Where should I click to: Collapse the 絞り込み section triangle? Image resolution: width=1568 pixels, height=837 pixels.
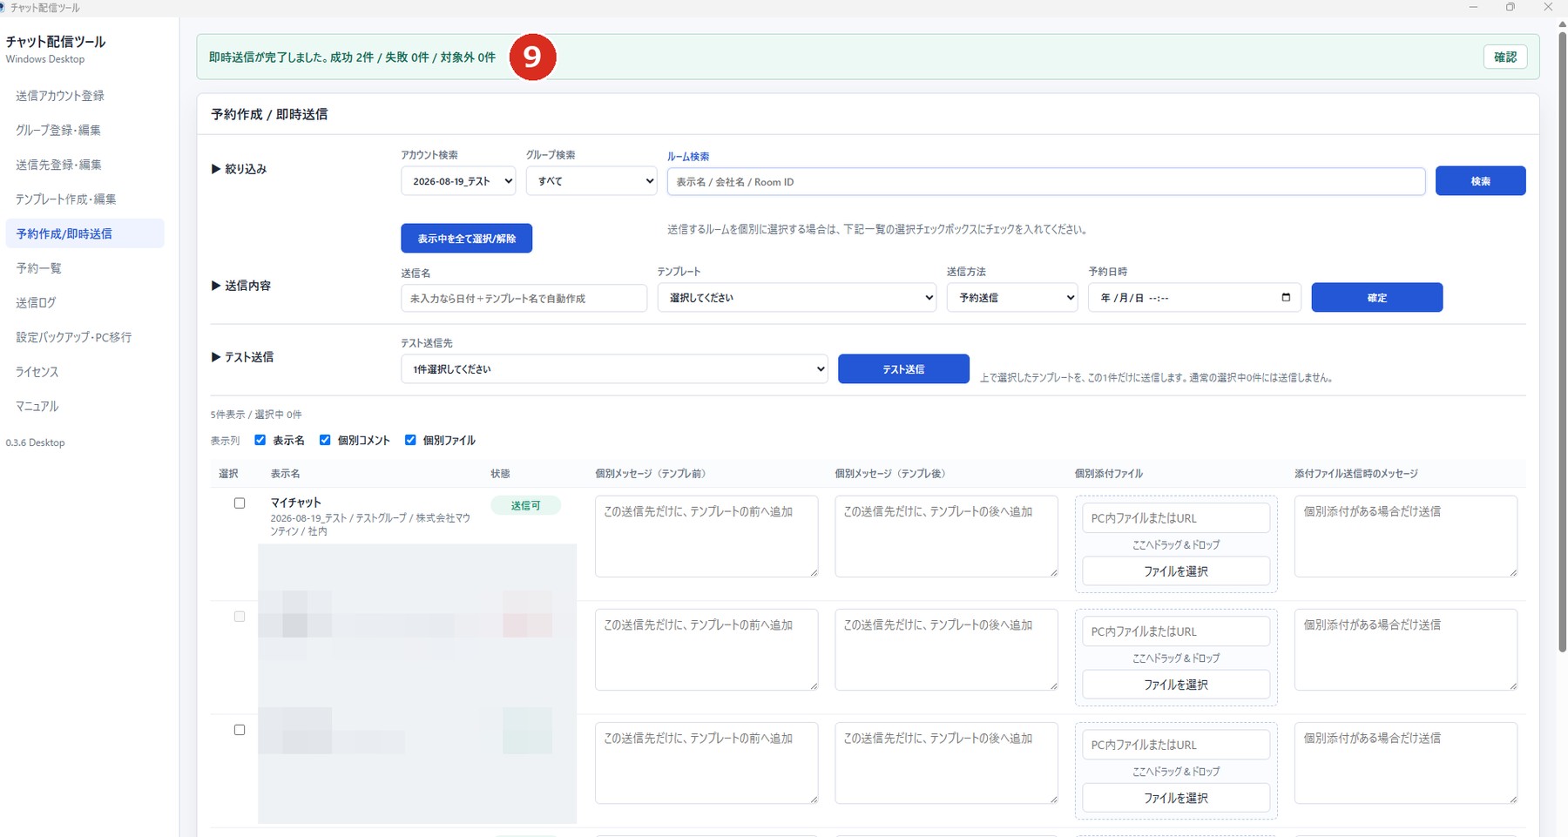(216, 169)
